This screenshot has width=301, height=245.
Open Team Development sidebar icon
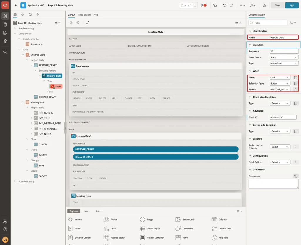[5, 33]
